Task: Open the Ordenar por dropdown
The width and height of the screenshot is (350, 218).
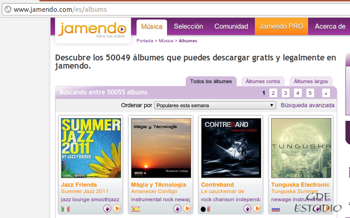Action: point(215,105)
